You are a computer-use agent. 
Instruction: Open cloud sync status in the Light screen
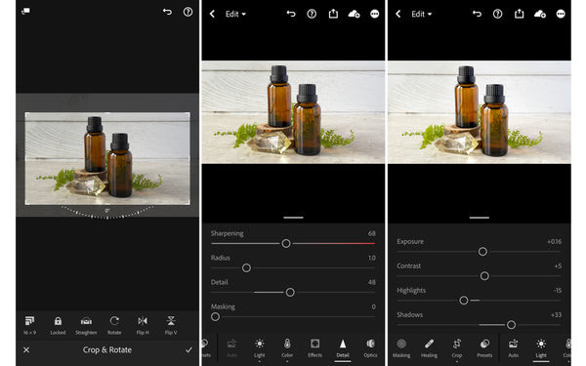[x=540, y=14]
